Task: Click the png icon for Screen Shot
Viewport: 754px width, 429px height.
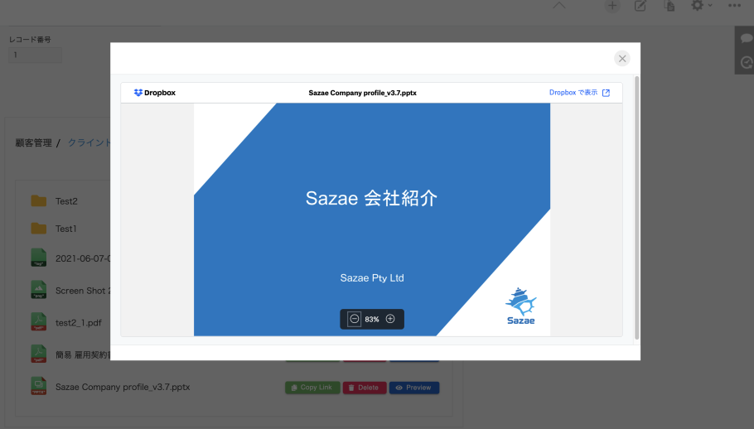Action: [x=39, y=290]
